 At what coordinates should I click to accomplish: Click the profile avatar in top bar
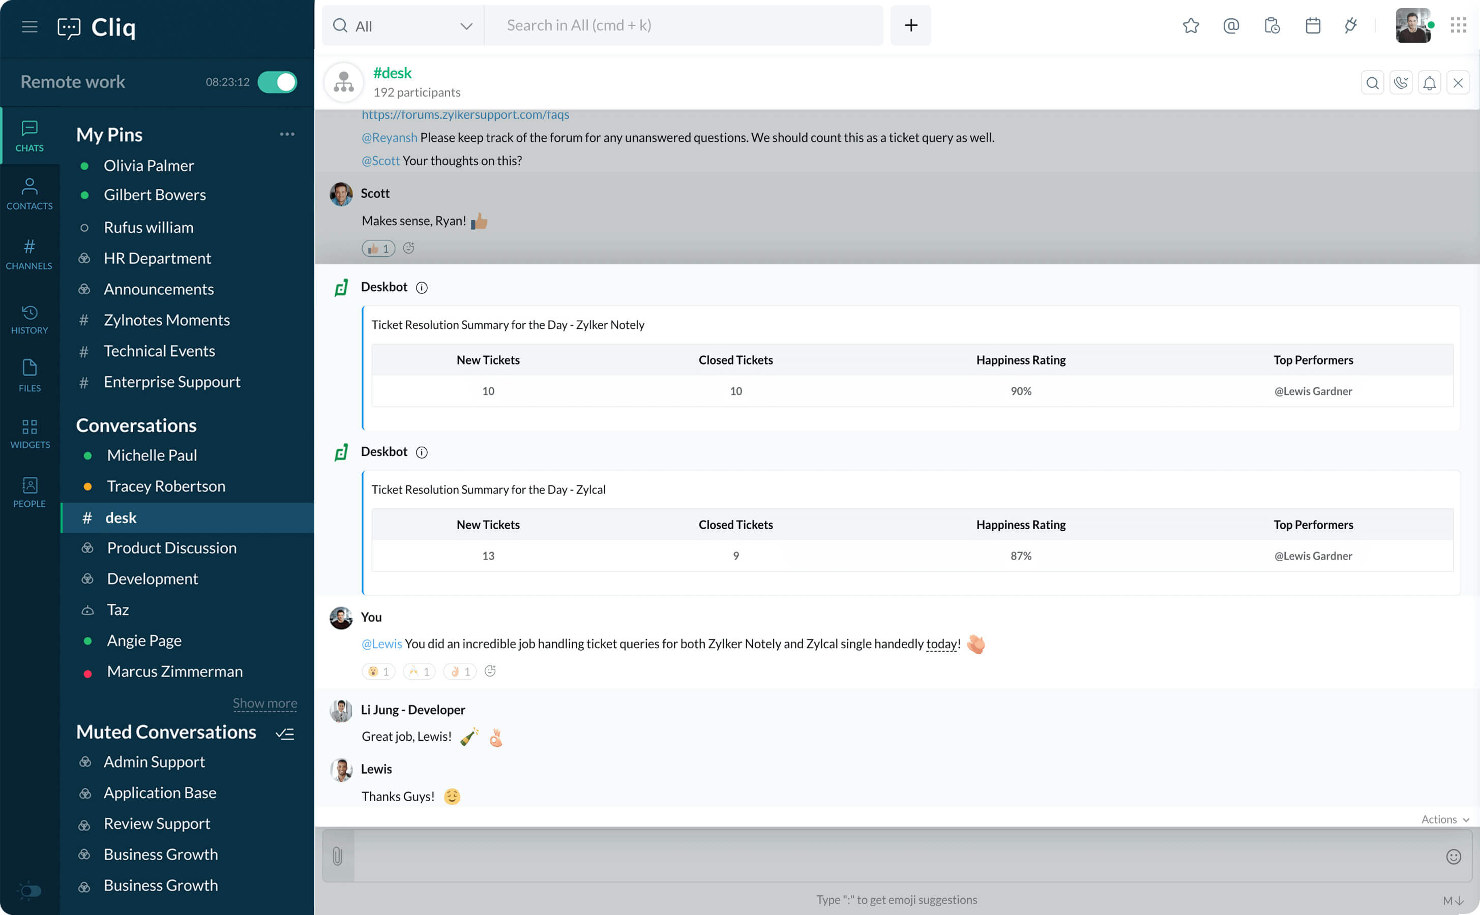(x=1413, y=25)
